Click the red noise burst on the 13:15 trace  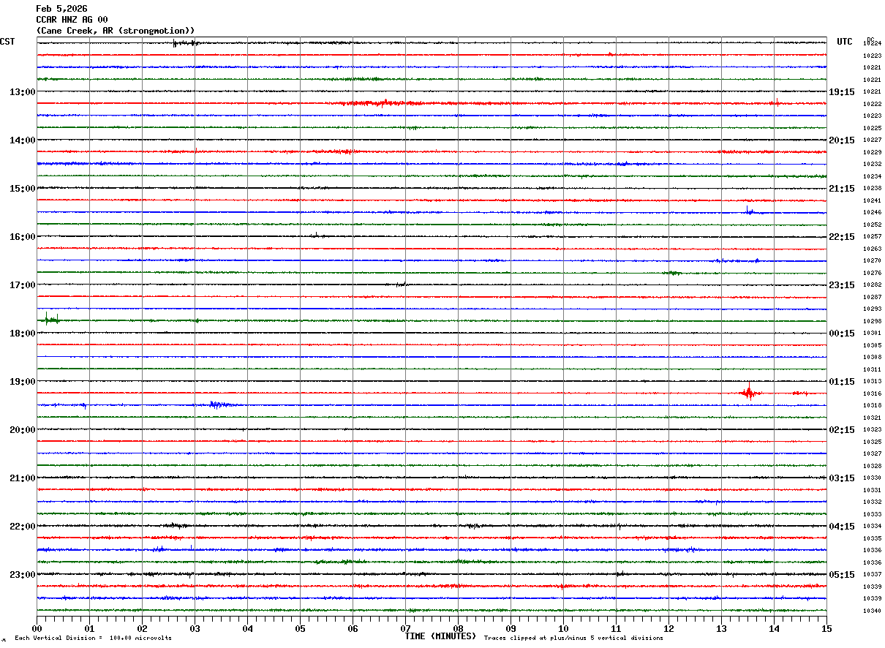[380, 103]
